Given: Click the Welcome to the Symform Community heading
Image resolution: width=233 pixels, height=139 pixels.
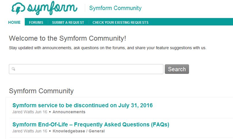Looking at the screenshot, I should coord(68,38).
